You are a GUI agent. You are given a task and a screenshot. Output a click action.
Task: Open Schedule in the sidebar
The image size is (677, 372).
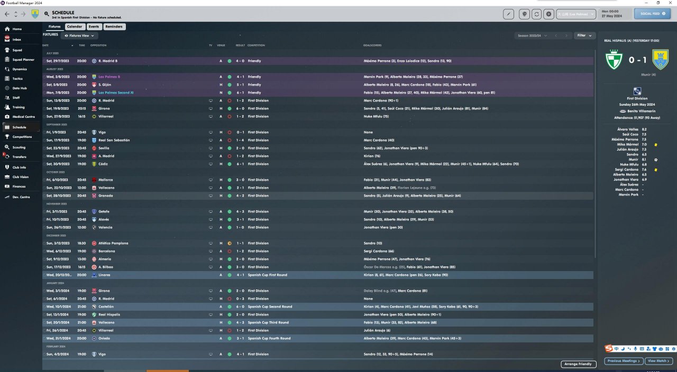[x=20, y=127]
